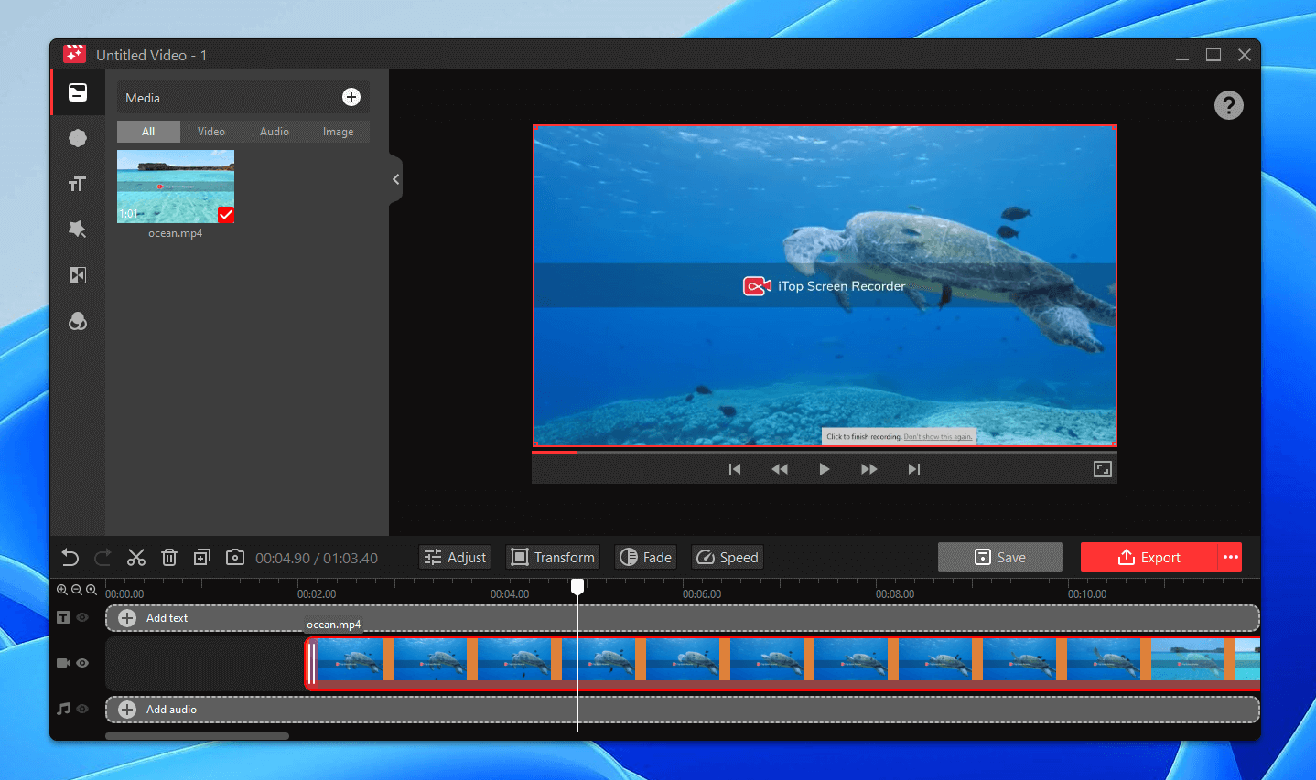Open the Speed settings
1316x780 pixels.
pyautogui.click(x=728, y=557)
